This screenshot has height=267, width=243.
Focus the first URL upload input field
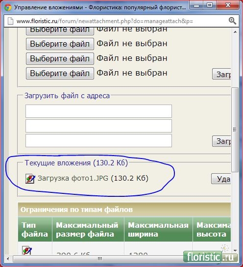98,111
